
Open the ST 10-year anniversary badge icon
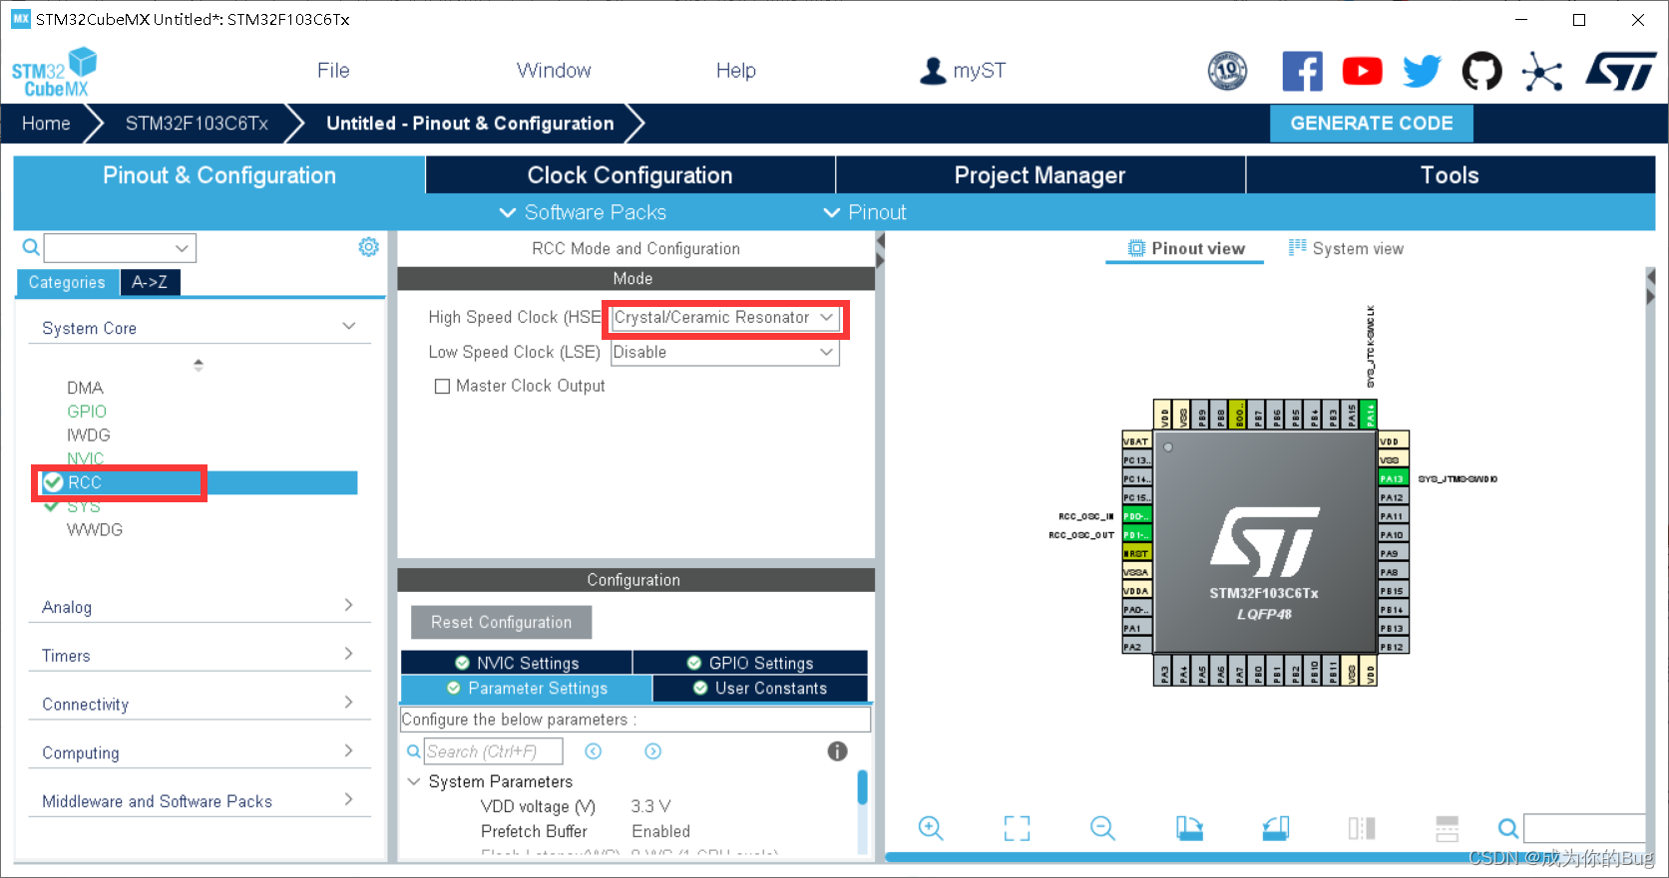point(1227,71)
